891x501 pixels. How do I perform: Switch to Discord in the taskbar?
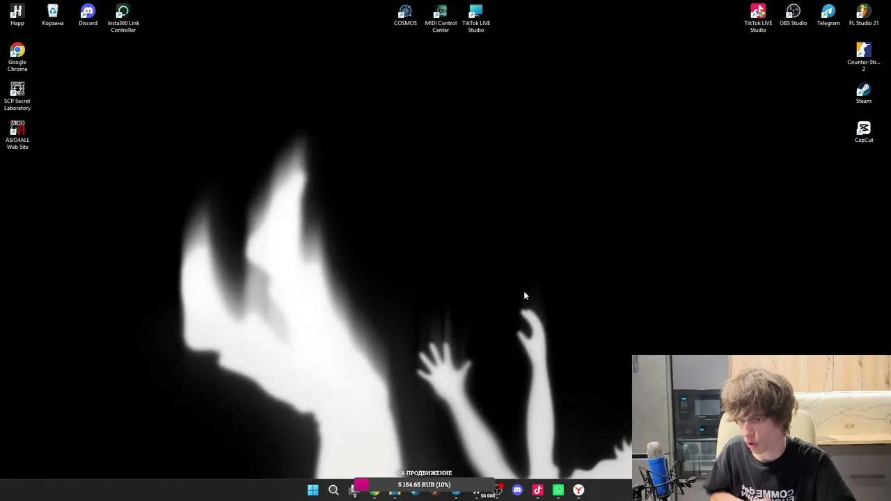coord(517,491)
